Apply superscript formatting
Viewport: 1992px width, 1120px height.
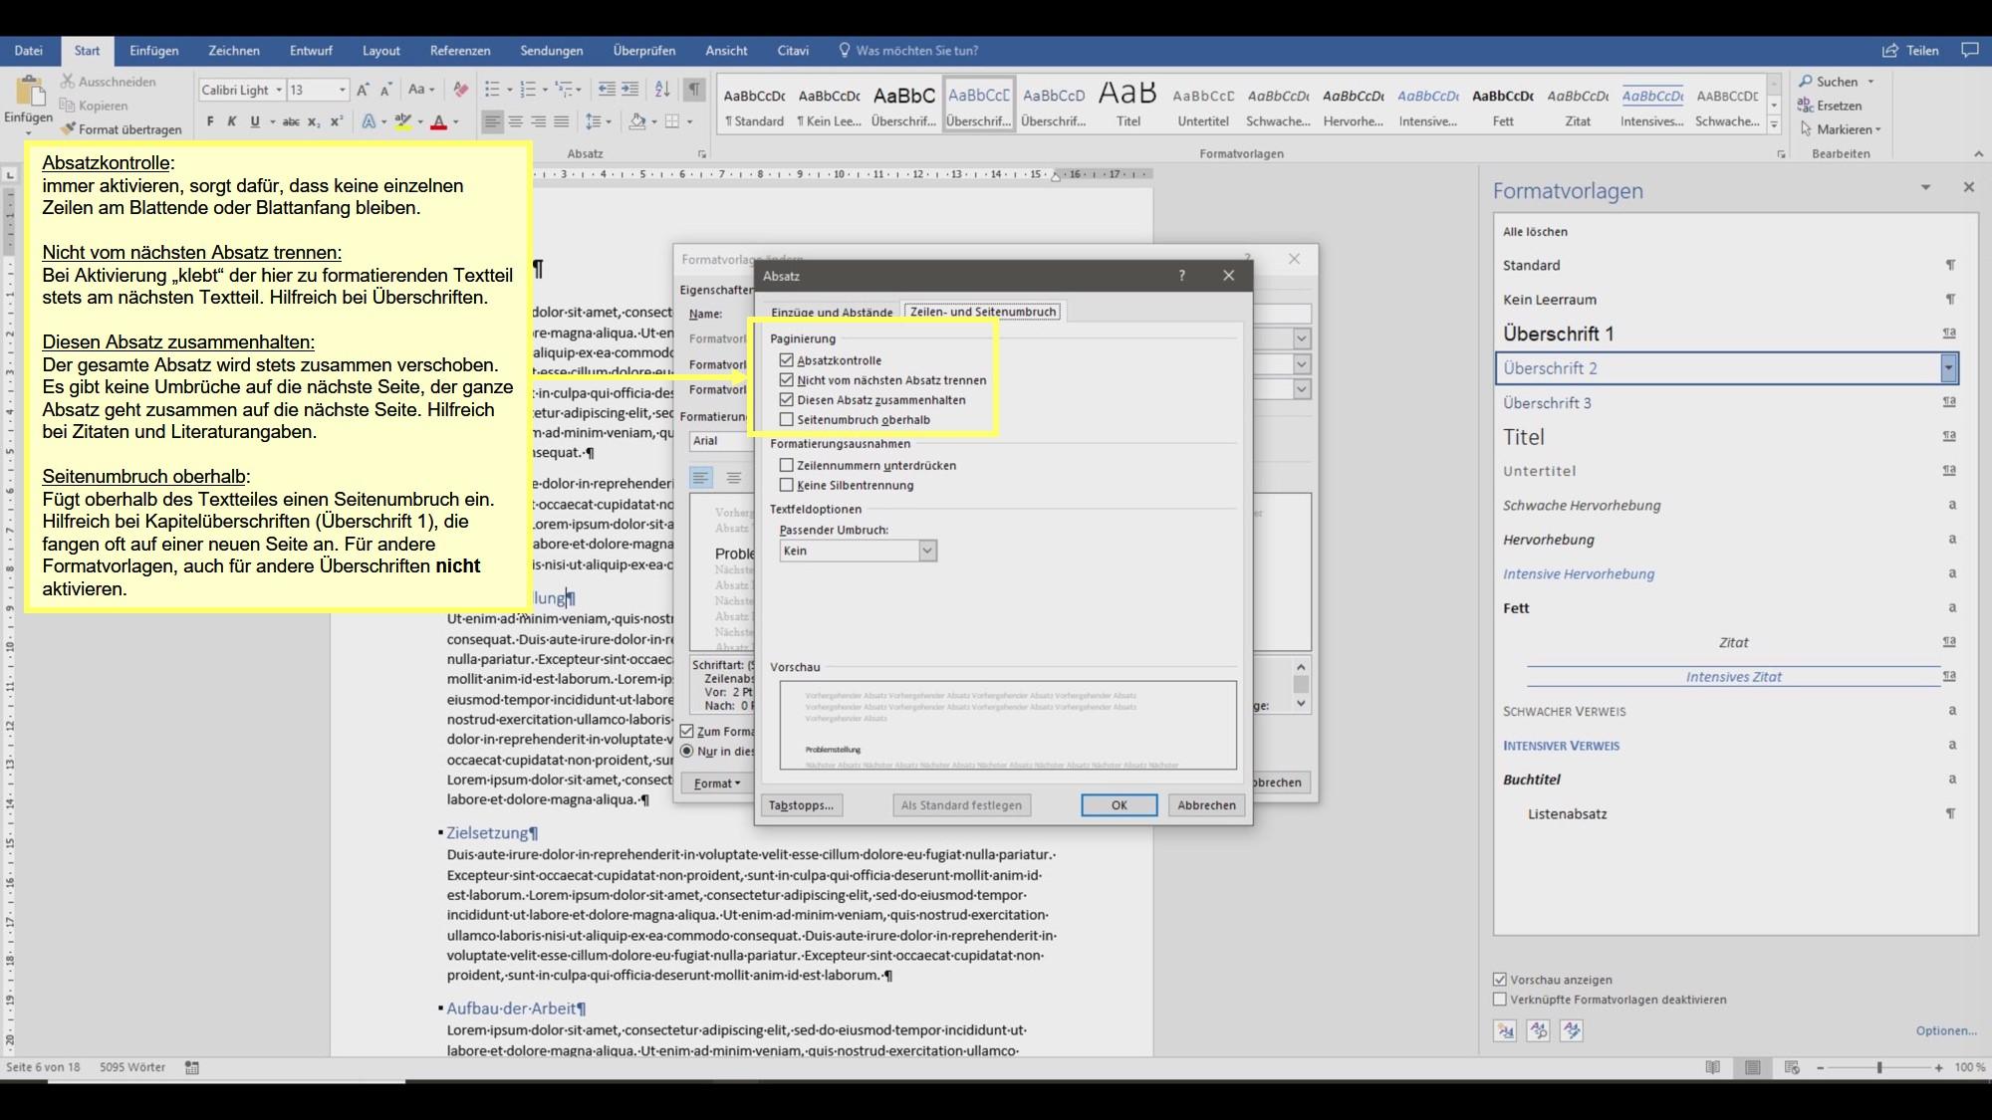click(337, 121)
